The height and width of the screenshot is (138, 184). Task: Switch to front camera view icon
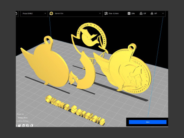coord(20,125)
